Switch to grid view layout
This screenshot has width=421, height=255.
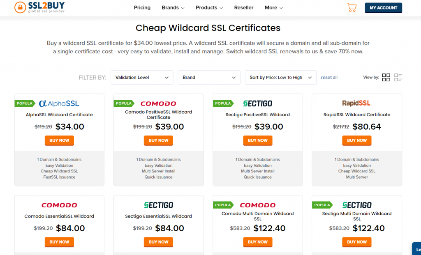pyautogui.click(x=386, y=78)
